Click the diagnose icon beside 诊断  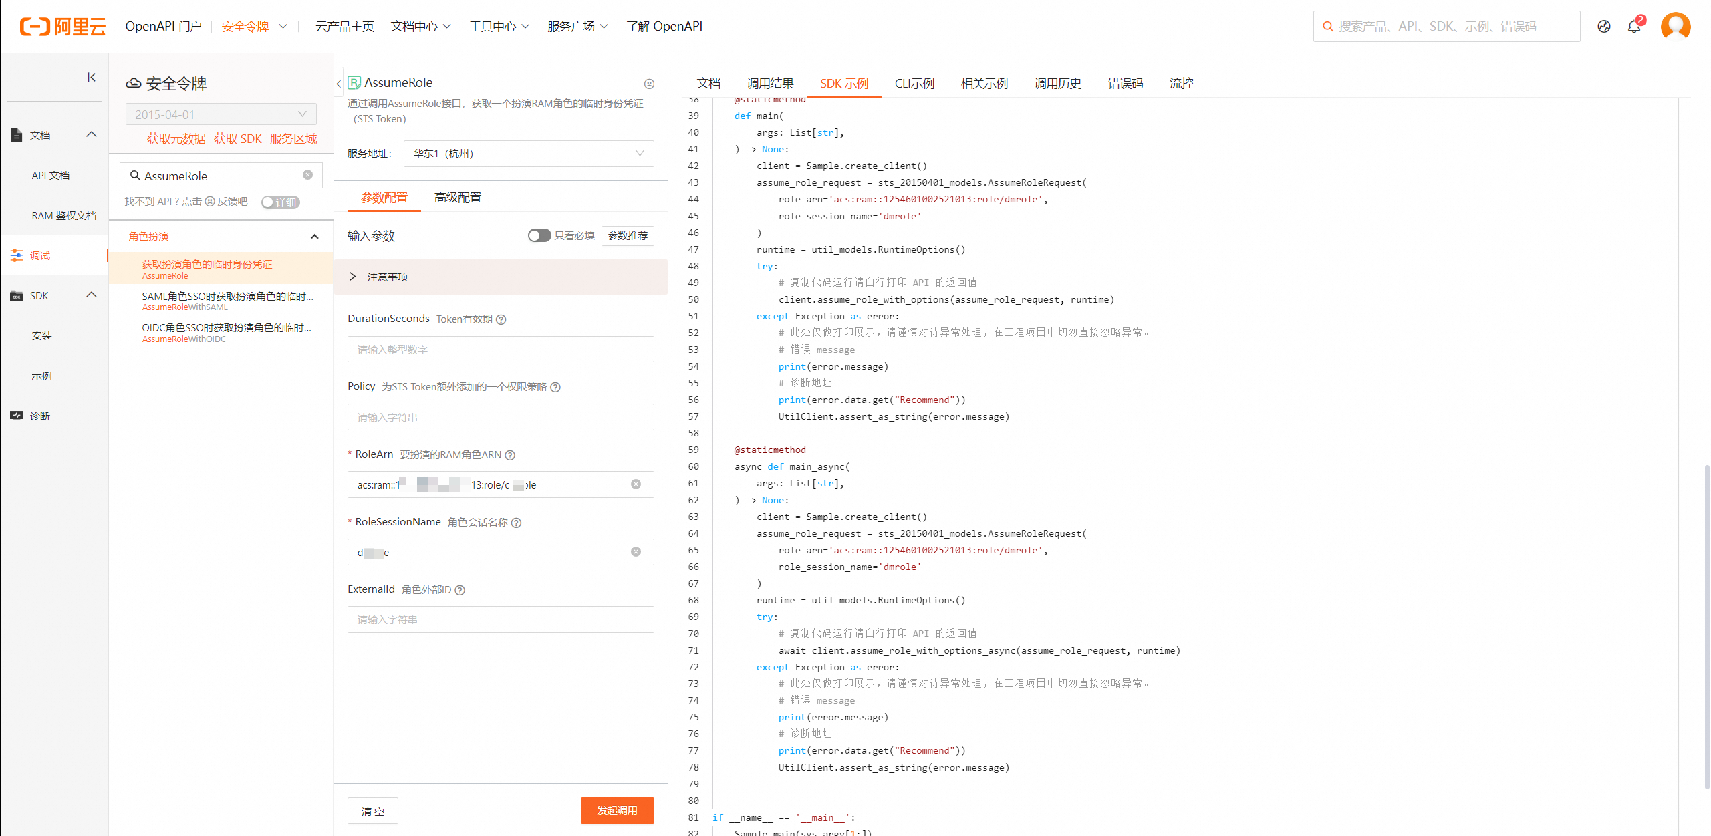(x=17, y=416)
